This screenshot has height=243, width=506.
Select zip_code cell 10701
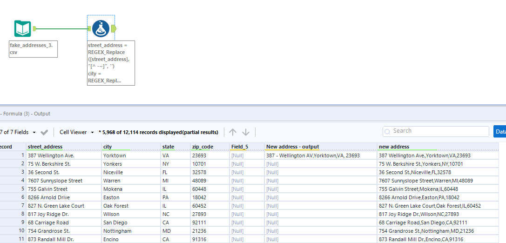tap(210, 164)
